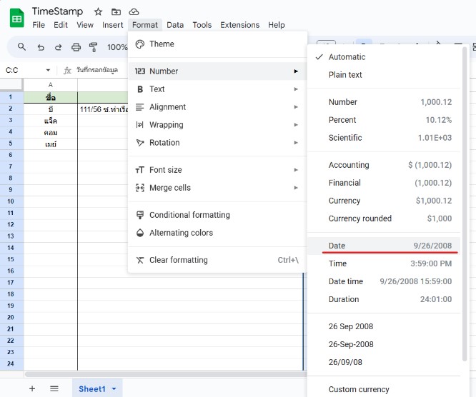Viewport: 476px width, 397px height.
Task: Apply the Percent format
Action: pos(384,120)
